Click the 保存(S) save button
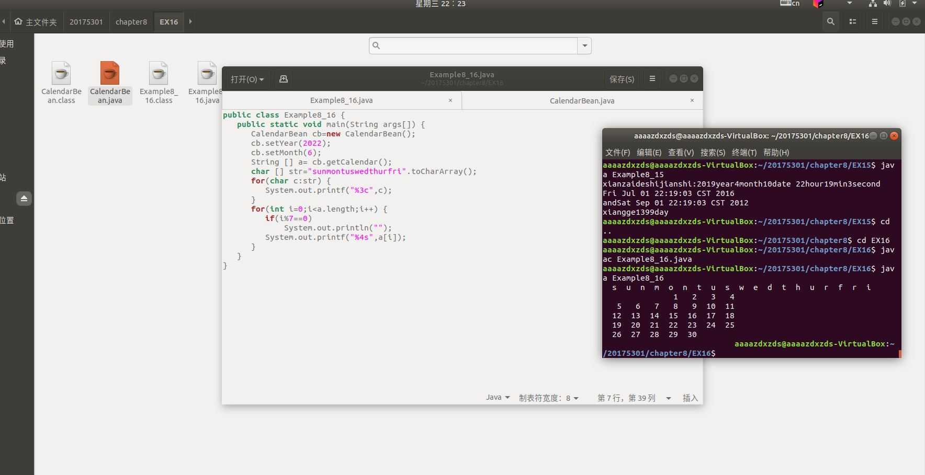Viewport: 925px width, 475px height. [x=622, y=79]
